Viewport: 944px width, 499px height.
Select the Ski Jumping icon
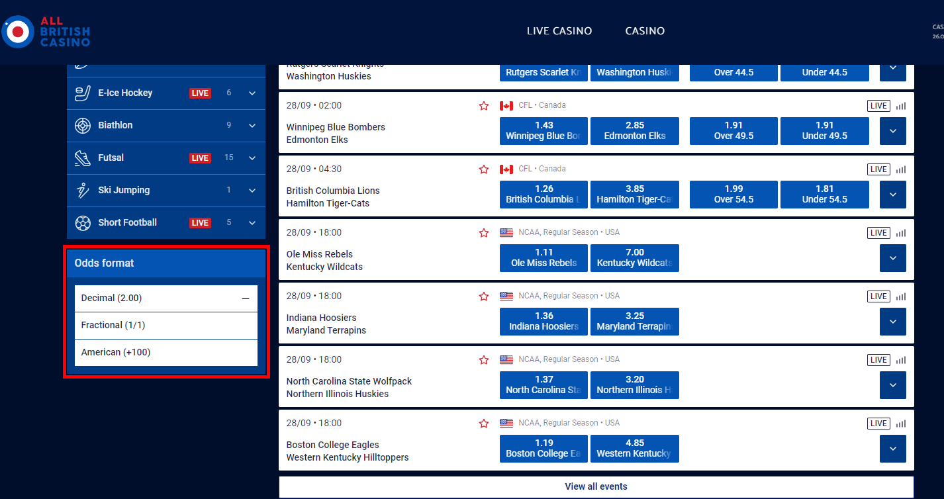pyautogui.click(x=82, y=190)
